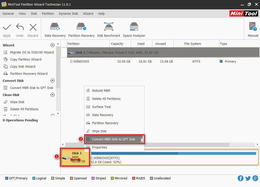260x187 pixels.
Task: Click the Primary type color square
Action: tap(221, 61)
